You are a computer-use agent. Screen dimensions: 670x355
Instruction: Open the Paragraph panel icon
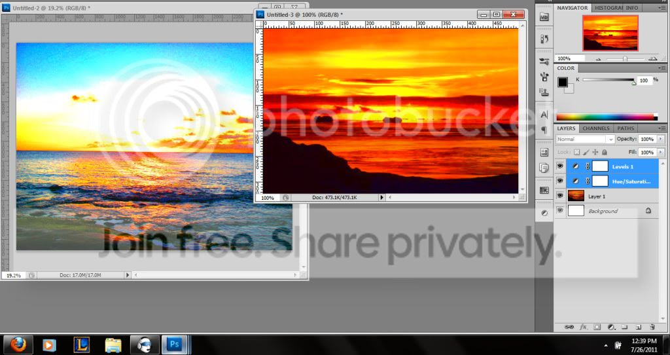544,129
